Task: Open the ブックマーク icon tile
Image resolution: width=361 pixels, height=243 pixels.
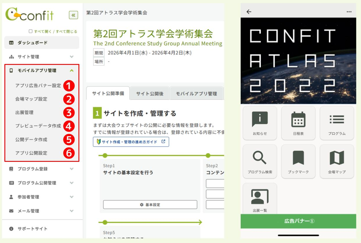Action: 298,162
